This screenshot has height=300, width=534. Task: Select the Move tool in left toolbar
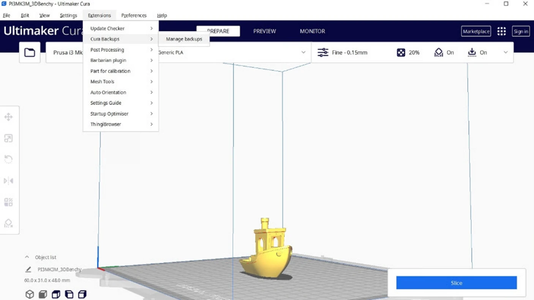point(8,117)
